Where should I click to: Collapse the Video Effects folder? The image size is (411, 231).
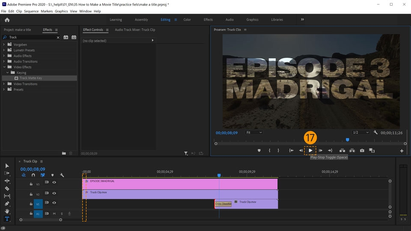(x=4, y=67)
